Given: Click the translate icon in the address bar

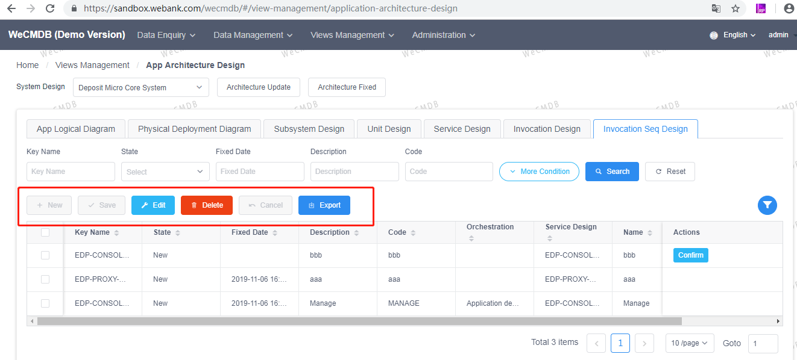Looking at the screenshot, I should [716, 9].
